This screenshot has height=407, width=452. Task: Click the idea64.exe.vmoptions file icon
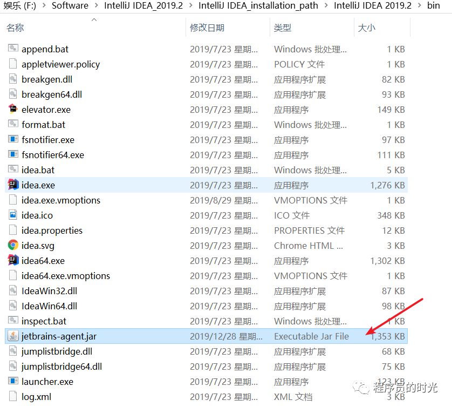pos(13,275)
